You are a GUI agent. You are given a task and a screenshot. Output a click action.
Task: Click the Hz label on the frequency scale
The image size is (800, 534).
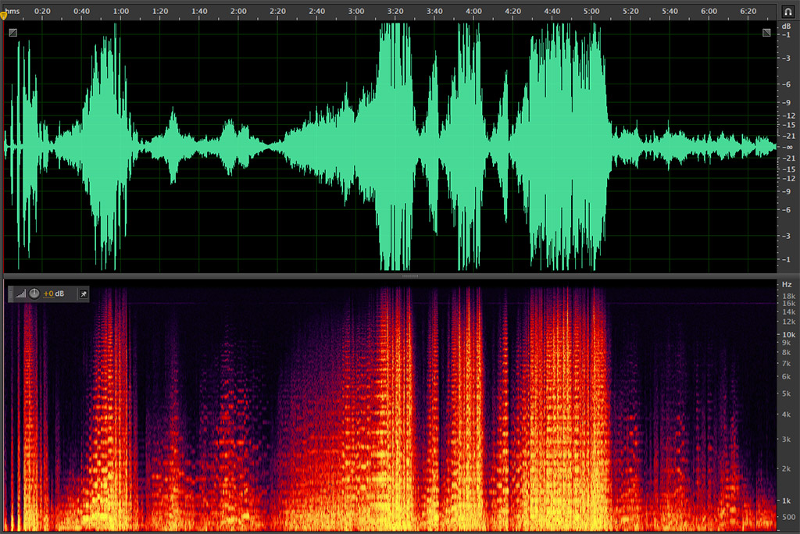point(787,285)
